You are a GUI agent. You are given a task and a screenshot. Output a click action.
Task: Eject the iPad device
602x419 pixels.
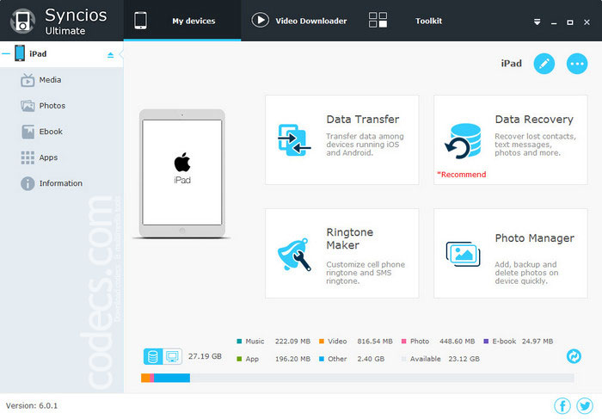coord(111,55)
